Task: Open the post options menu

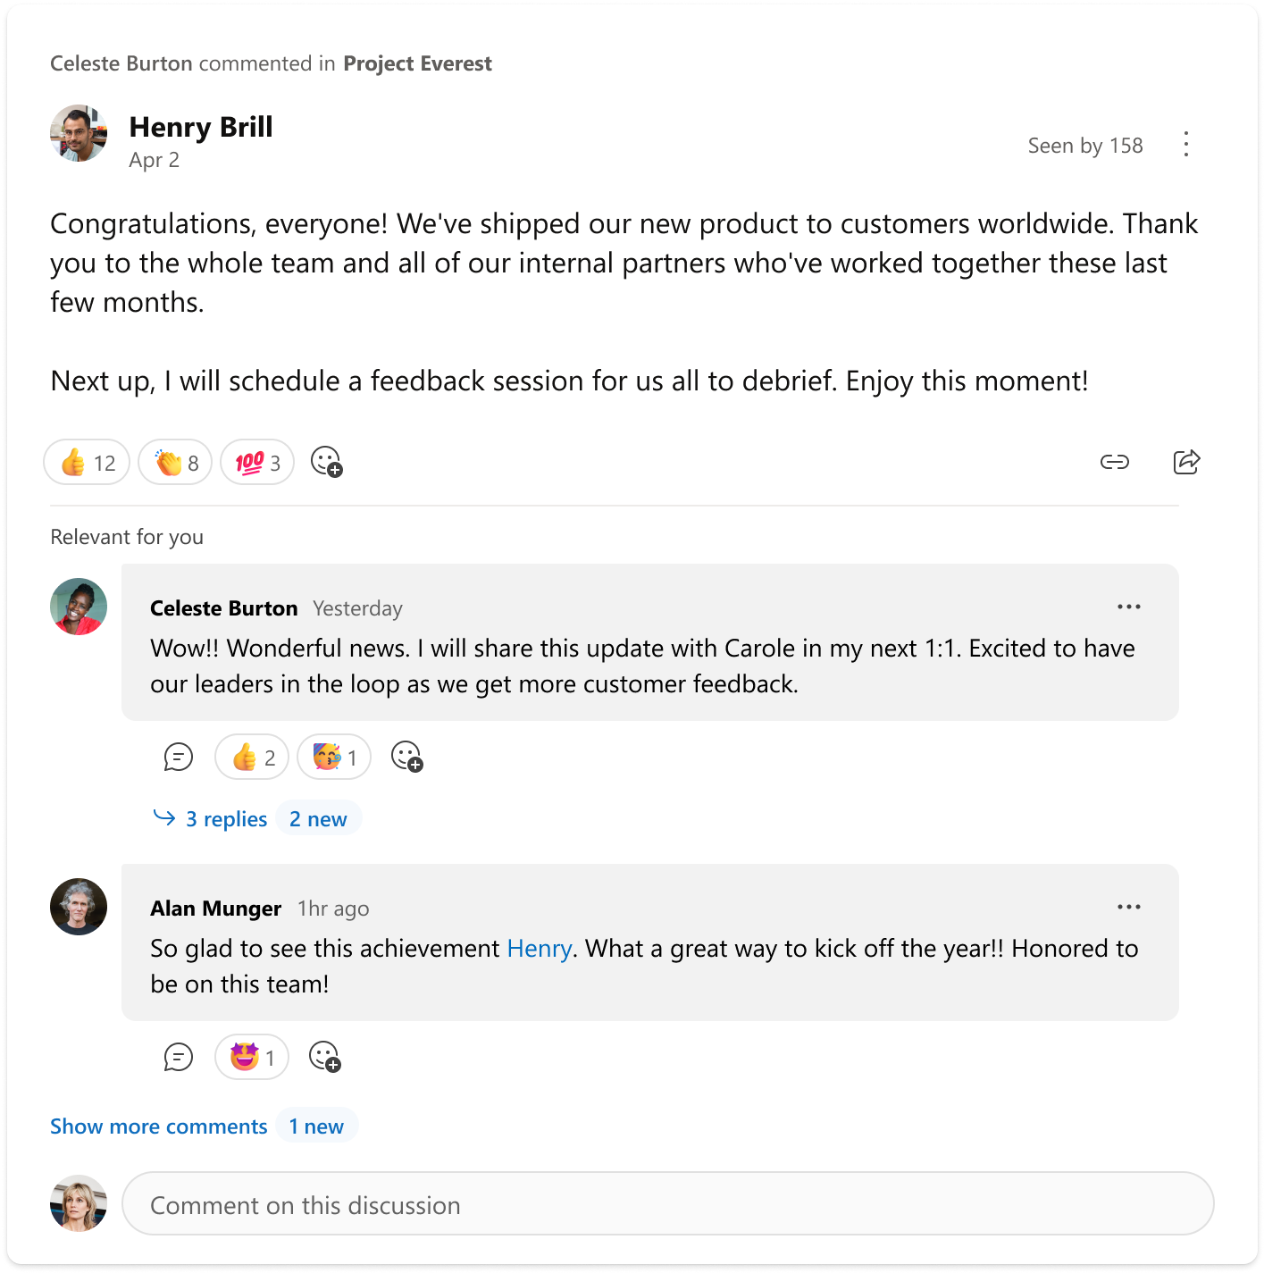Action: (x=1185, y=144)
